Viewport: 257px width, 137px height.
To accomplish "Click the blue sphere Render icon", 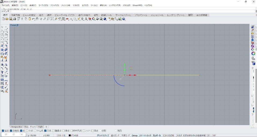I will (x=105, y=19).
